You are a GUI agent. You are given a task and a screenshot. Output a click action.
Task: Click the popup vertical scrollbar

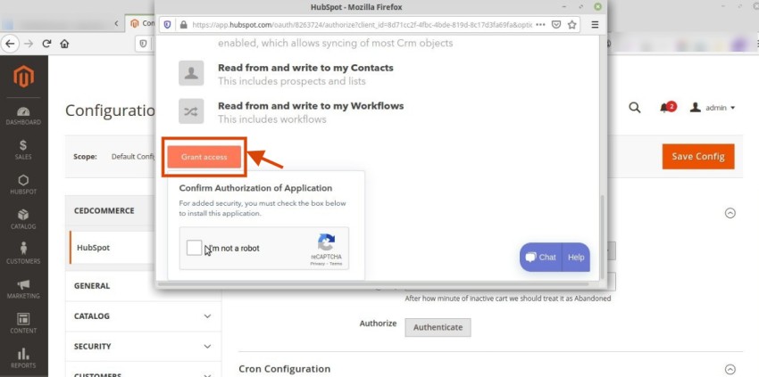603,237
